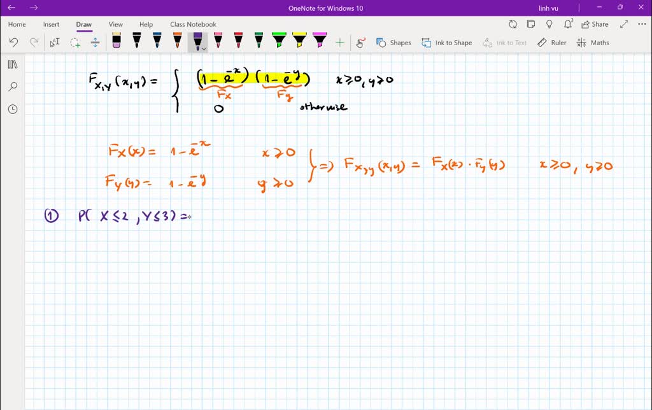Pick the orange pen from the pen gallery
The width and height of the screenshot is (652, 410).
(x=176, y=42)
